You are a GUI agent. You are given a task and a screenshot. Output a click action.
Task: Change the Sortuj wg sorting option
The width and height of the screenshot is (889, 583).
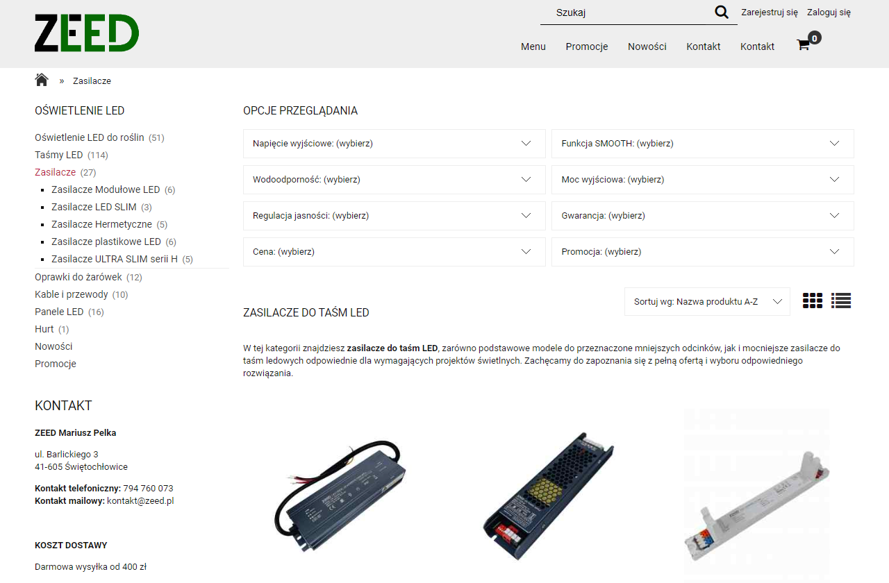(x=706, y=301)
